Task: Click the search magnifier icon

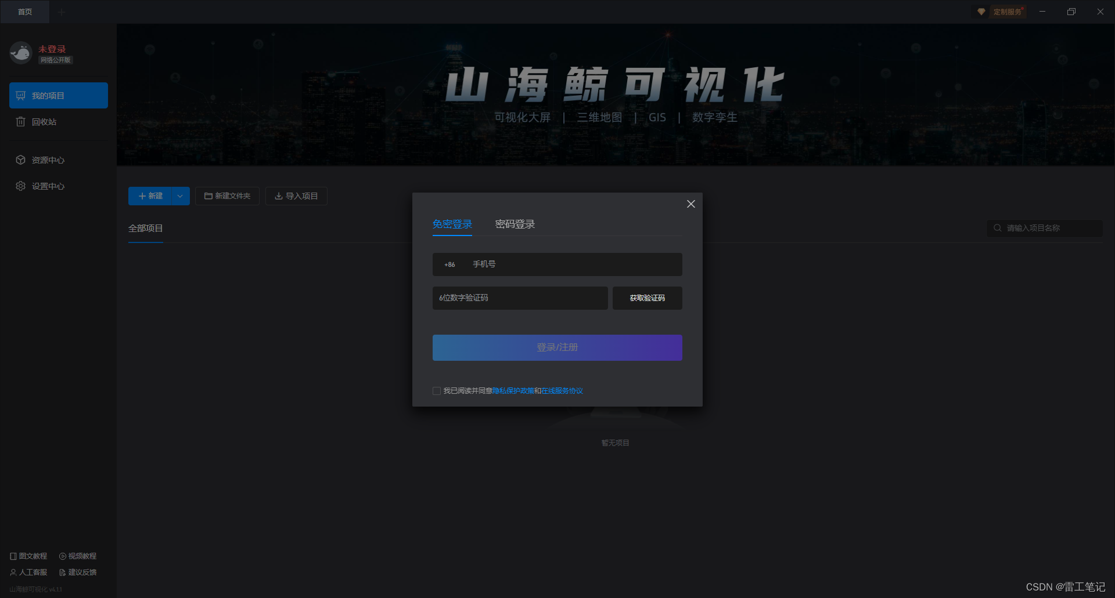Action: tap(998, 228)
